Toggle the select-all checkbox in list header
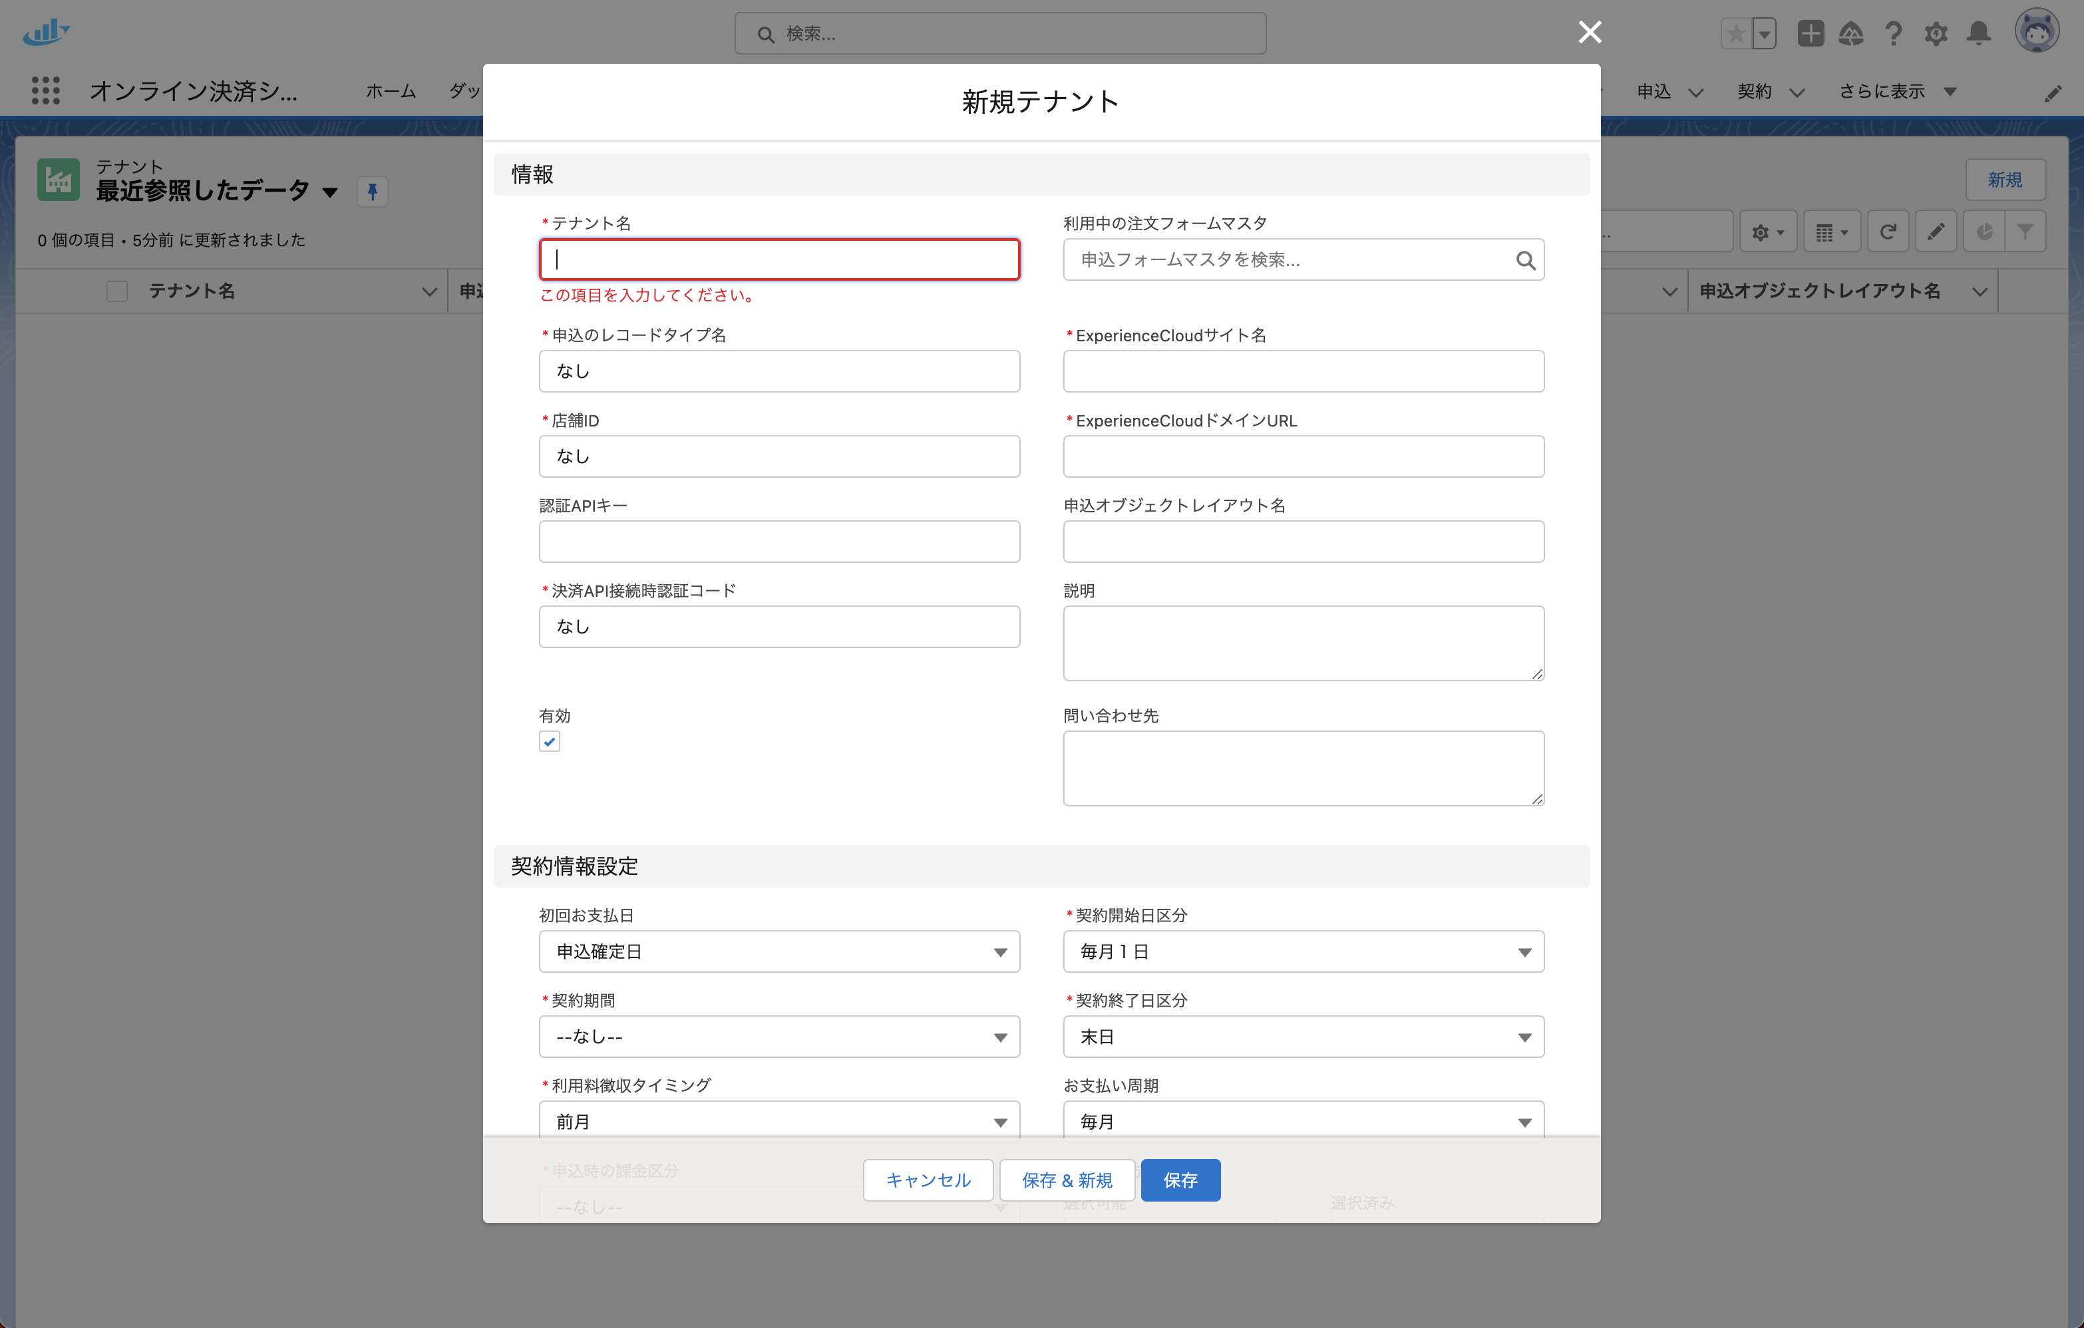This screenshot has height=1328, width=2084. 117,291
